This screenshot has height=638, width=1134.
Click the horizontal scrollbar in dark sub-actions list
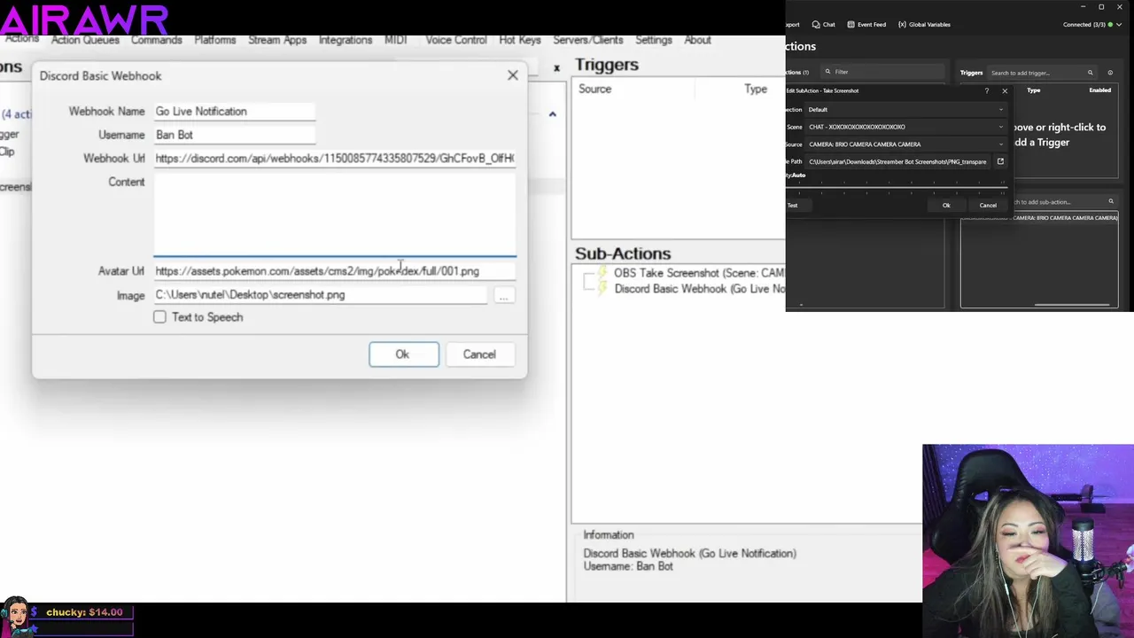[1072, 305]
